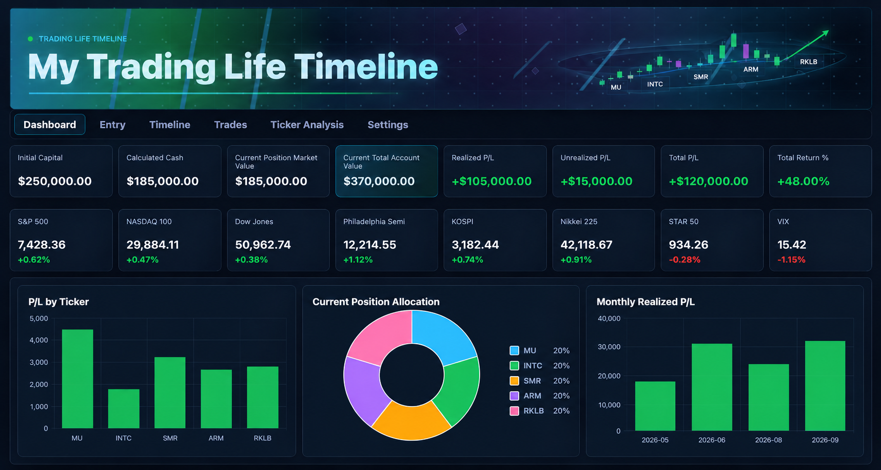This screenshot has width=881, height=470.
Task: Click the INTC bar in P/L by Ticker
Action: click(124, 408)
